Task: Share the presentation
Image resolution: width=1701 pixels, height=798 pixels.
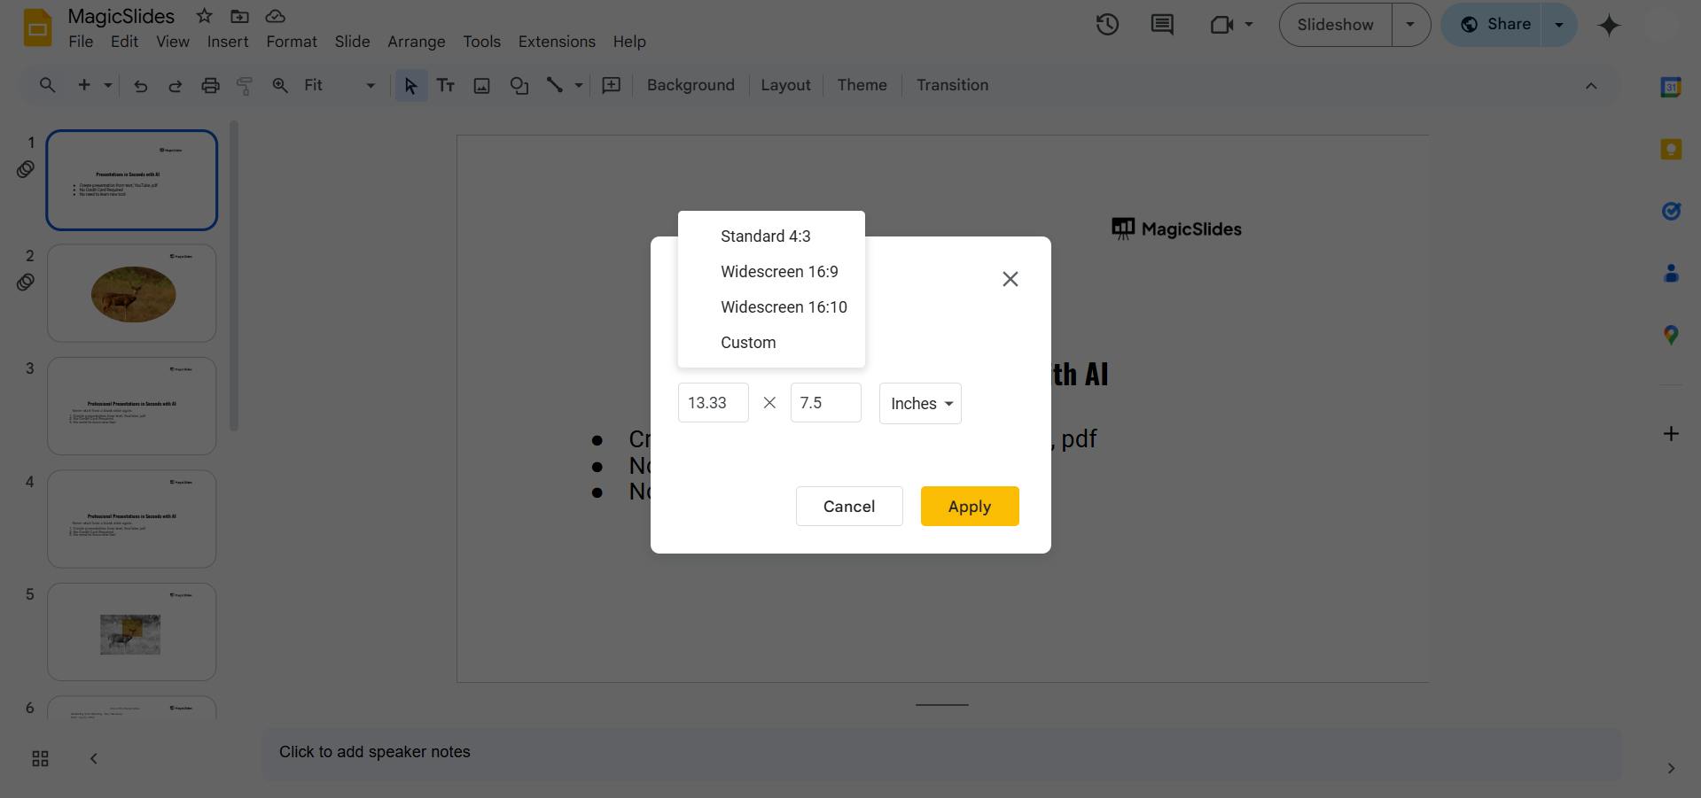Action: [x=1496, y=25]
